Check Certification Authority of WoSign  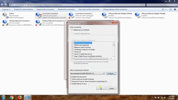coord(73,50)
